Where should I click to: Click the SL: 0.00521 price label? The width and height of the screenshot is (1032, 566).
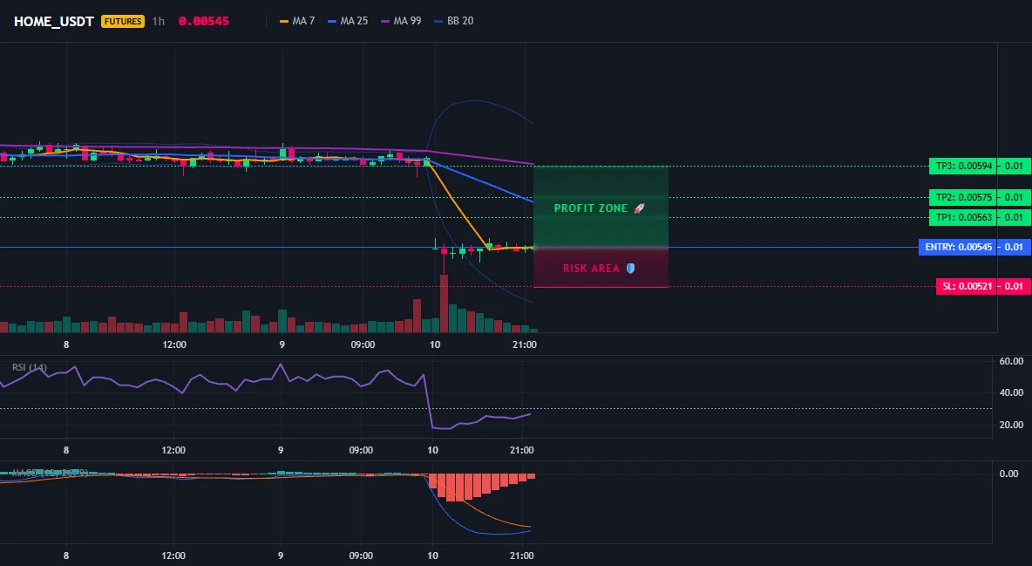click(x=966, y=287)
